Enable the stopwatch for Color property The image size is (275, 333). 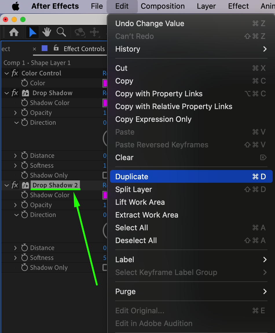(x=25, y=83)
